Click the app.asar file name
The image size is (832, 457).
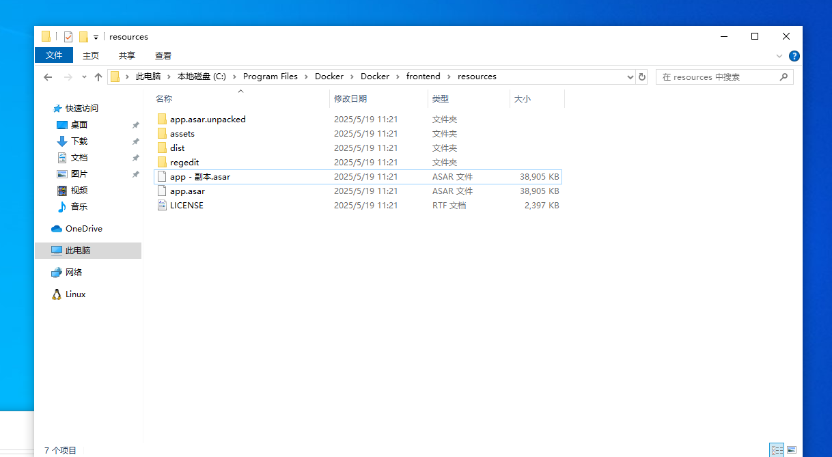187,191
